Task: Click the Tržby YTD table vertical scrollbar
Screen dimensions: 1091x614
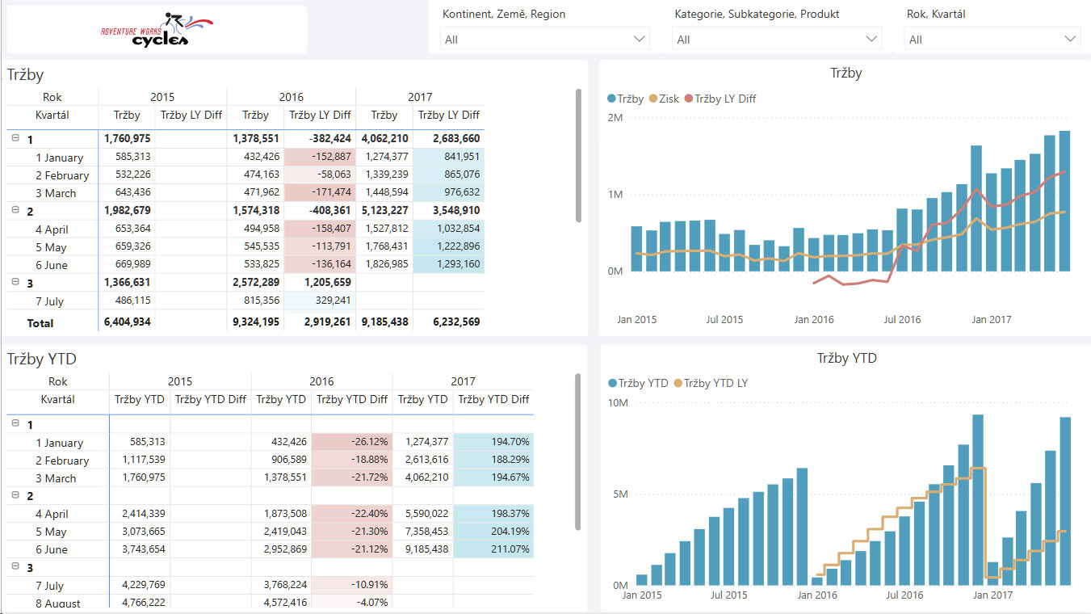Action: click(x=578, y=452)
